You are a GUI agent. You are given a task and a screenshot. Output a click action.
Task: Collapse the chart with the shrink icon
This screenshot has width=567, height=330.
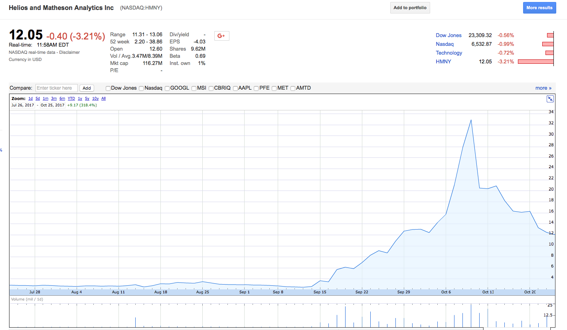550,99
